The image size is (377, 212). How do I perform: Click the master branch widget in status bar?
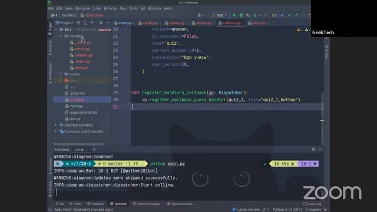[313, 210]
